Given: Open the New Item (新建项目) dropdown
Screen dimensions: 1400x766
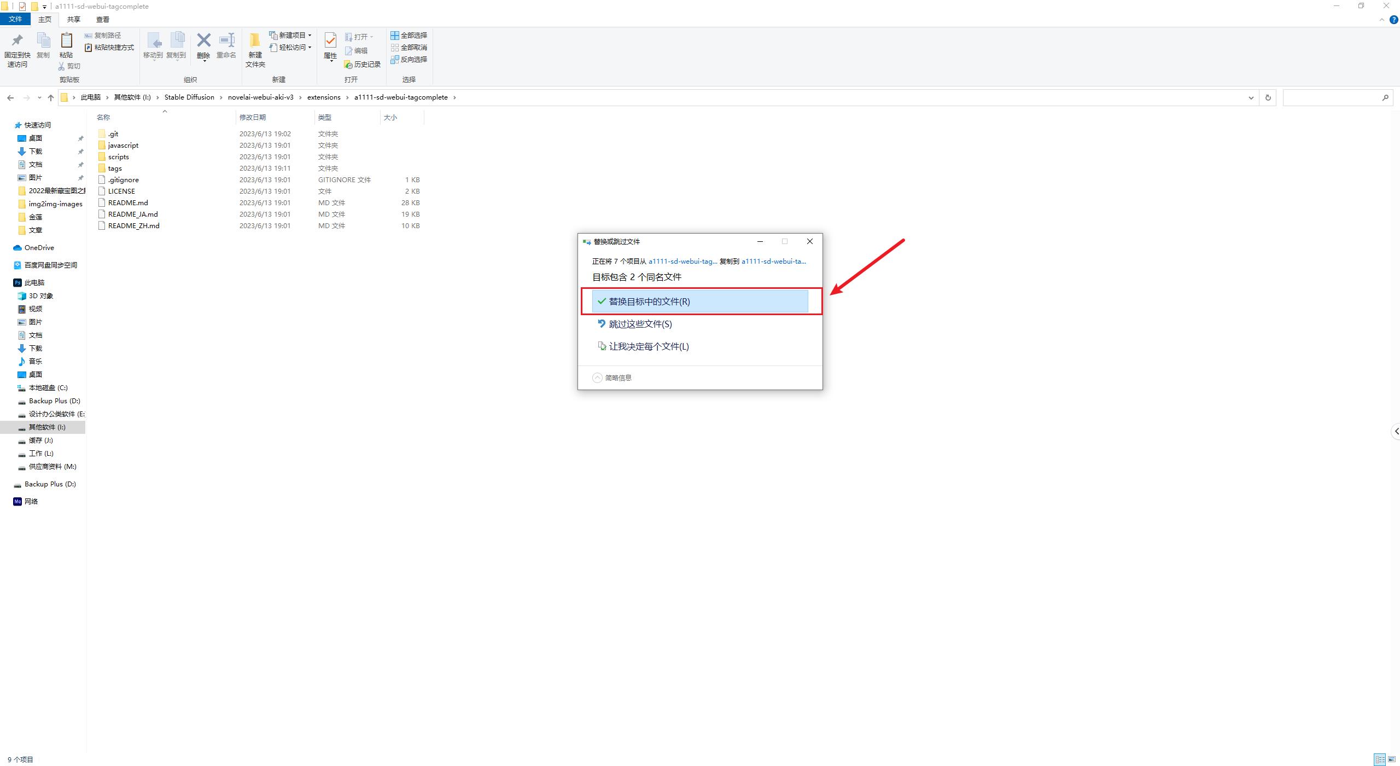Looking at the screenshot, I should coord(290,36).
